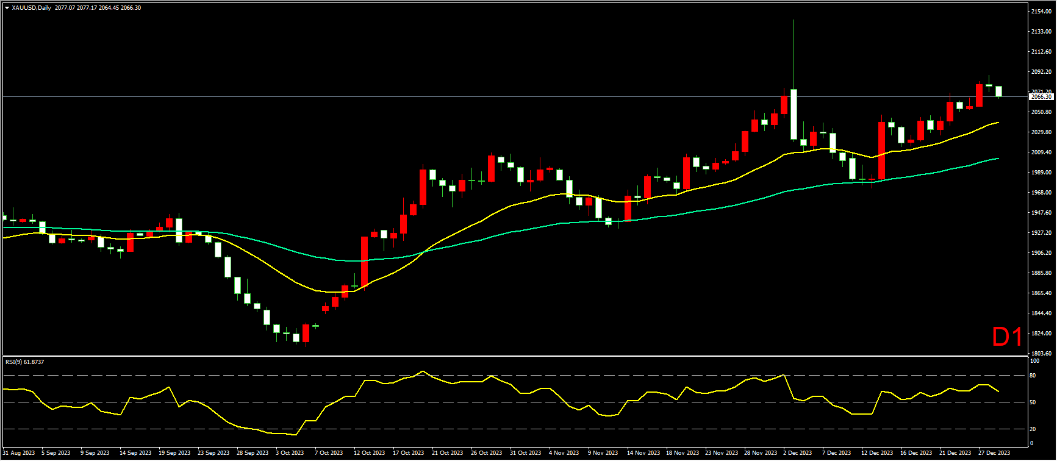
Task: Click the XAUUSD,Daily chart title
Action: click(x=31, y=8)
